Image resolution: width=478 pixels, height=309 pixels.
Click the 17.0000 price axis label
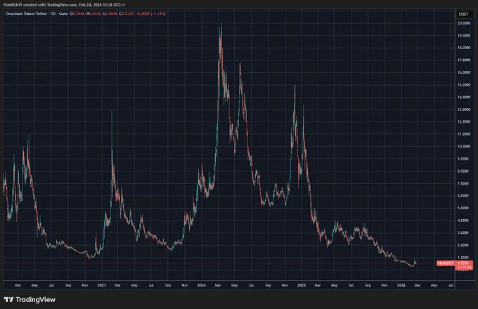464,60
